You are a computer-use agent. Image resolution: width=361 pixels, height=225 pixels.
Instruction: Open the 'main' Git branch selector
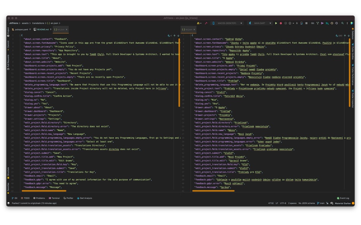(321, 203)
